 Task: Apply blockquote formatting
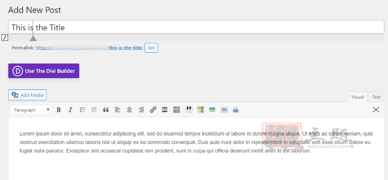point(106,110)
